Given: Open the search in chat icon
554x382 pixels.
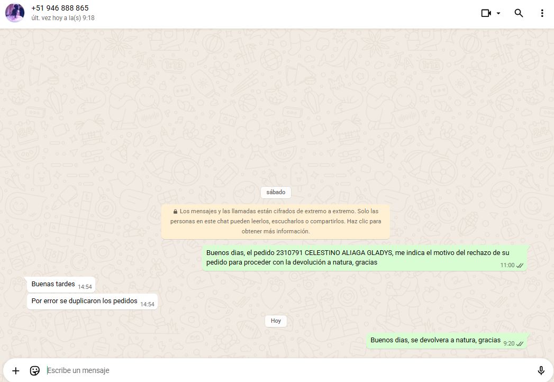Looking at the screenshot, I should tap(519, 13).
